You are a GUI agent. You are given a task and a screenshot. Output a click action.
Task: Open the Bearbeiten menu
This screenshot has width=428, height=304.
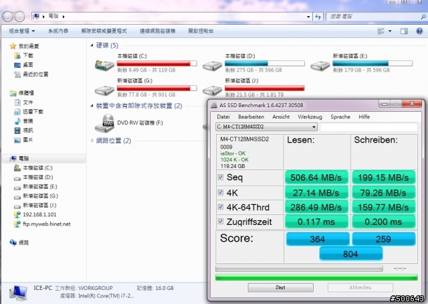tap(251, 117)
